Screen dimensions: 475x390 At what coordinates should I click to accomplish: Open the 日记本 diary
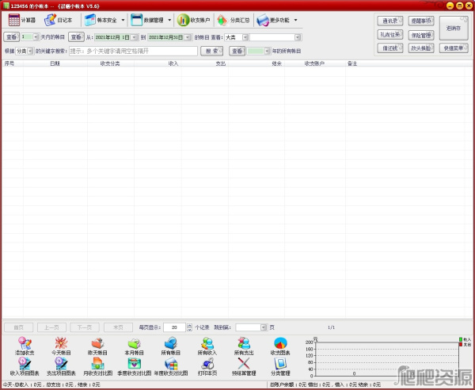click(x=58, y=20)
